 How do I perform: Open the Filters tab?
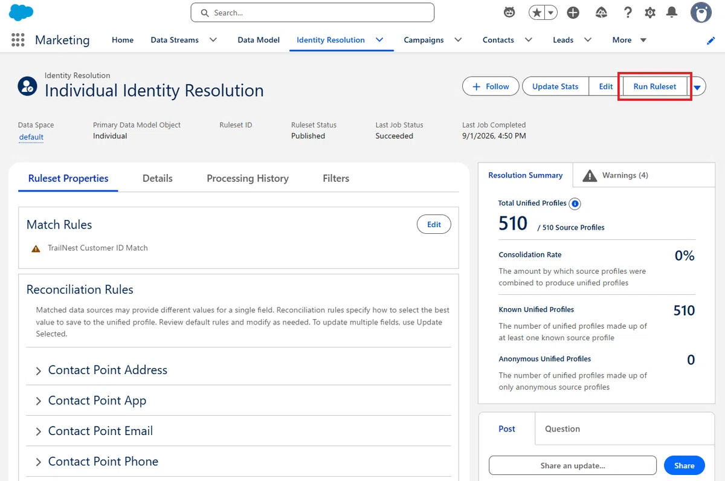tap(336, 178)
